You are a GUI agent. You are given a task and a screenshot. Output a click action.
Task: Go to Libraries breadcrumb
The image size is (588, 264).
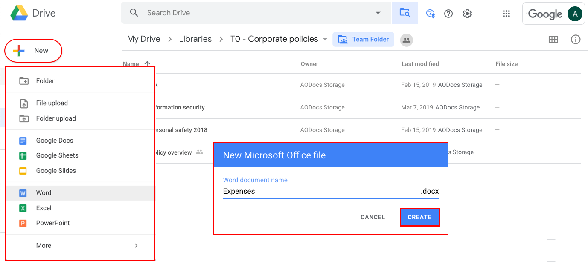pos(195,39)
